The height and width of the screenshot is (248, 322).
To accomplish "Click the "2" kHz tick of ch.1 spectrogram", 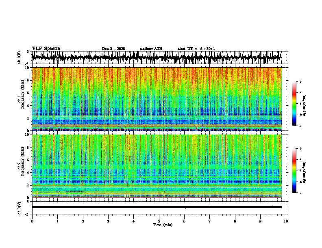I will 28,118.
